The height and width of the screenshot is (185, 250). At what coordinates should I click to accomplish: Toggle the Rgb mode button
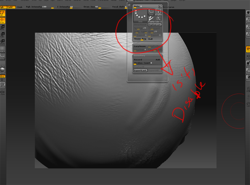tap(3, 7)
